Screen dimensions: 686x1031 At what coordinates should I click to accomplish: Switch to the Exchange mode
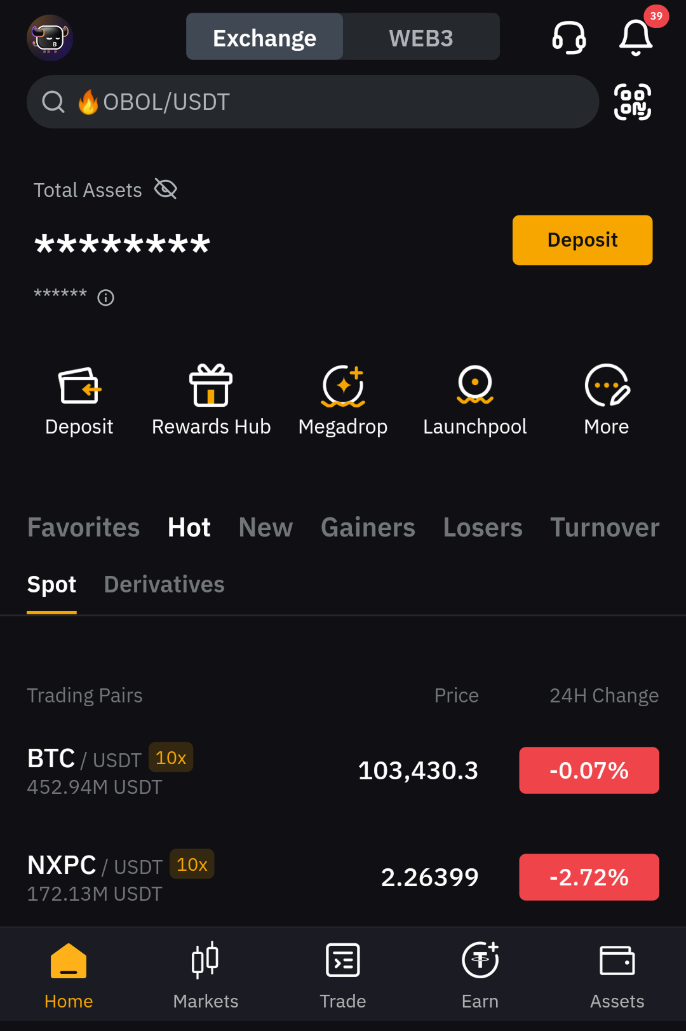click(265, 38)
